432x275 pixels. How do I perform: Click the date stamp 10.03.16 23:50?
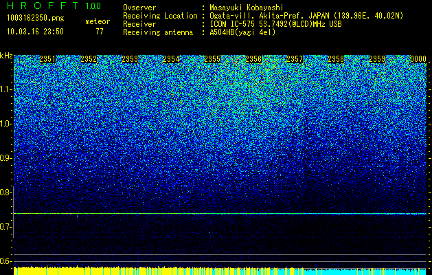[x=35, y=32]
